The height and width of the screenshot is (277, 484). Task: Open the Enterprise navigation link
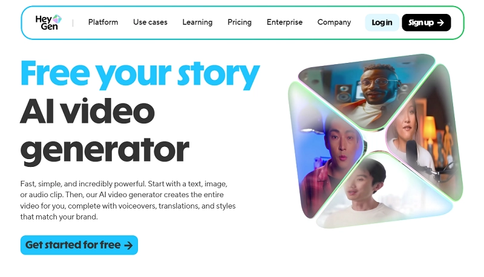coord(284,22)
